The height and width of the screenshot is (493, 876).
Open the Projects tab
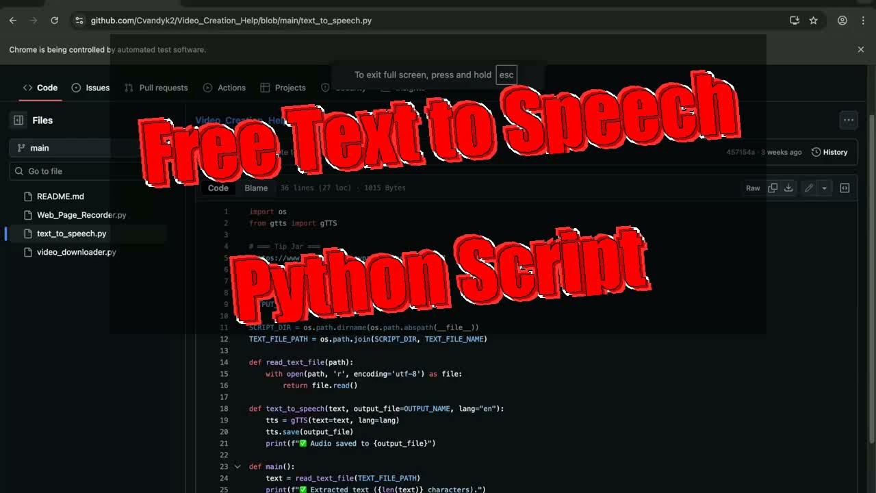[x=283, y=88]
